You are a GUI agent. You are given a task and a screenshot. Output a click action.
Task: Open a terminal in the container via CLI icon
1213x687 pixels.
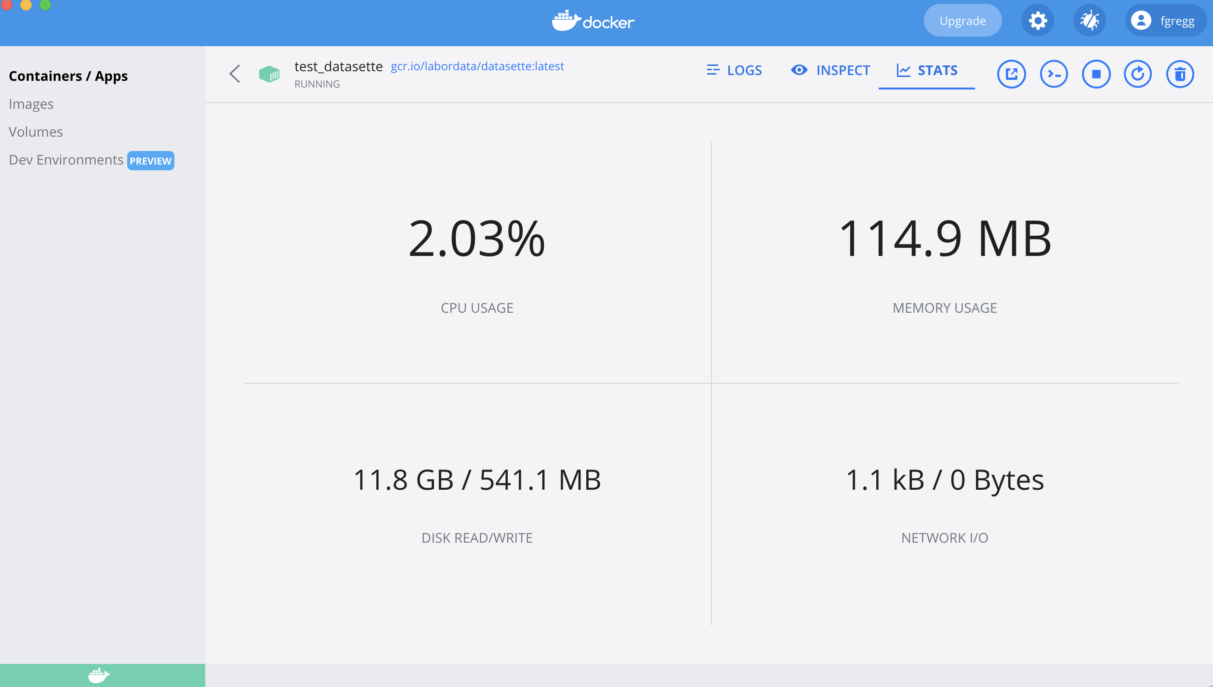tap(1054, 74)
